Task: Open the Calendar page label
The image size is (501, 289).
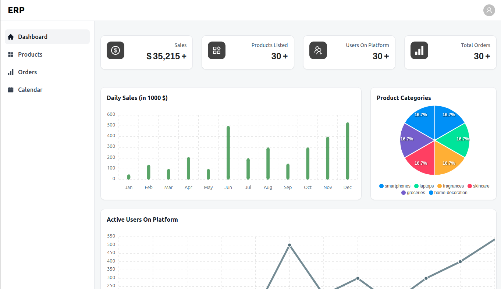Action: pyautogui.click(x=30, y=90)
